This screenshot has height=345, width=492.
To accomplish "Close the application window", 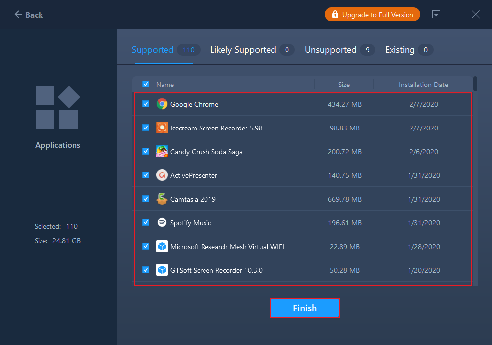I will tap(476, 14).
